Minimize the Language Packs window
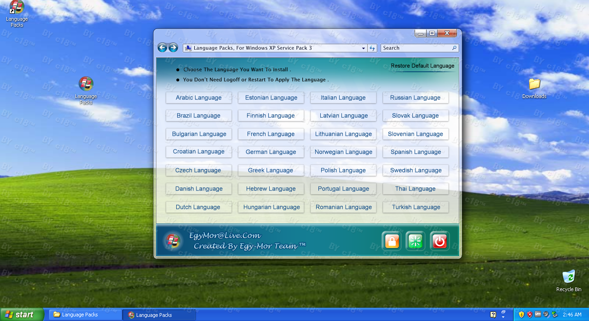The image size is (589, 321). coord(420,33)
